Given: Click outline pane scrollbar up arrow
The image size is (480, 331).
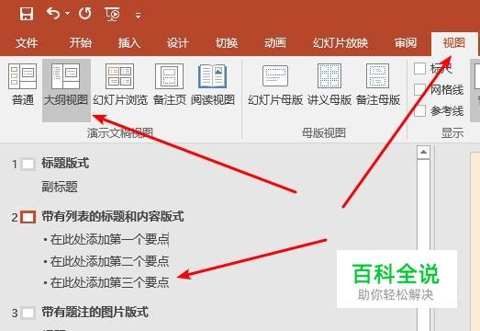Looking at the screenshot, I should pos(424,152).
